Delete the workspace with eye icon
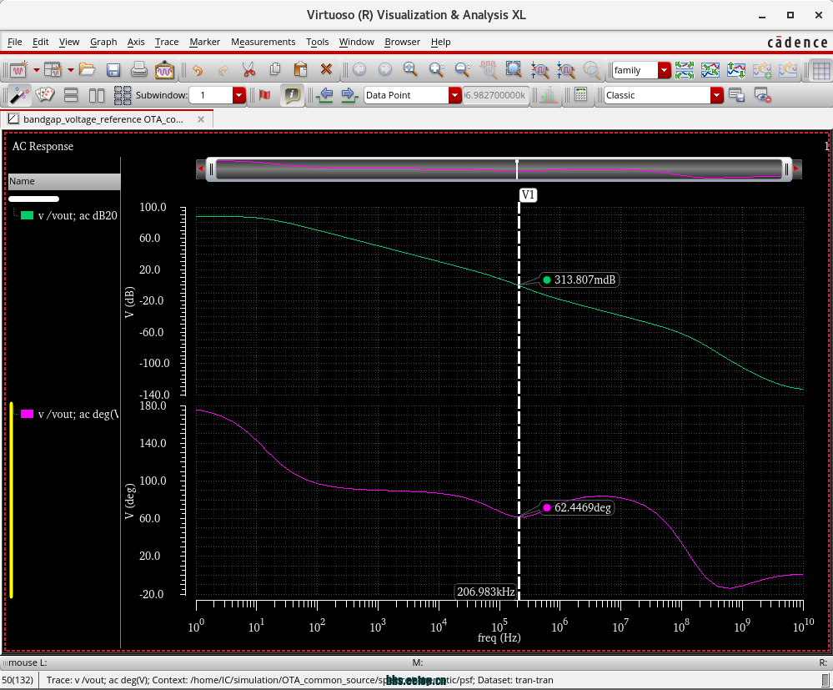The height and width of the screenshot is (690, 833). point(762,95)
